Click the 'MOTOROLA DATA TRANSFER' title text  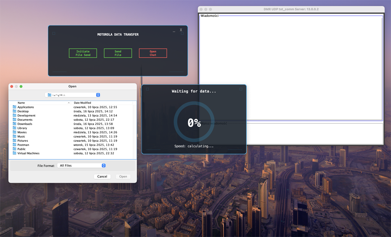tap(118, 35)
